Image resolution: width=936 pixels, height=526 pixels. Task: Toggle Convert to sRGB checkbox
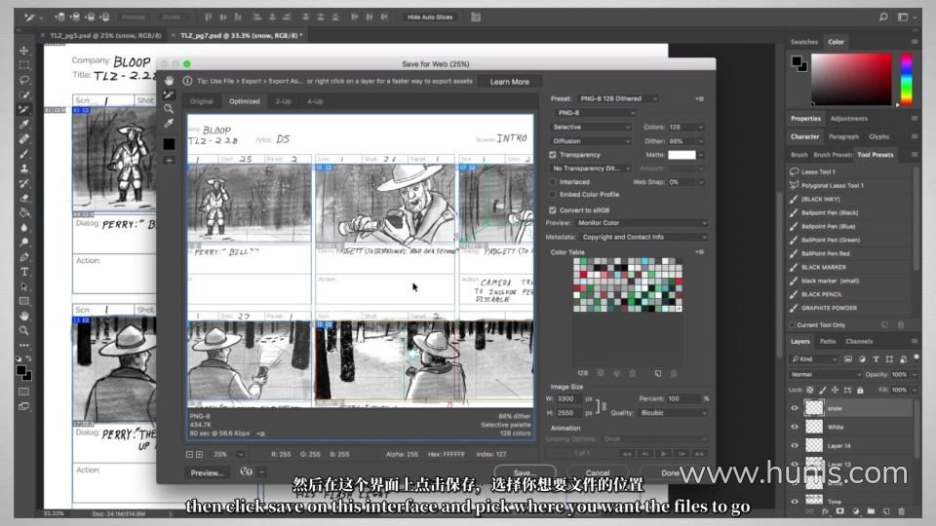tap(553, 210)
